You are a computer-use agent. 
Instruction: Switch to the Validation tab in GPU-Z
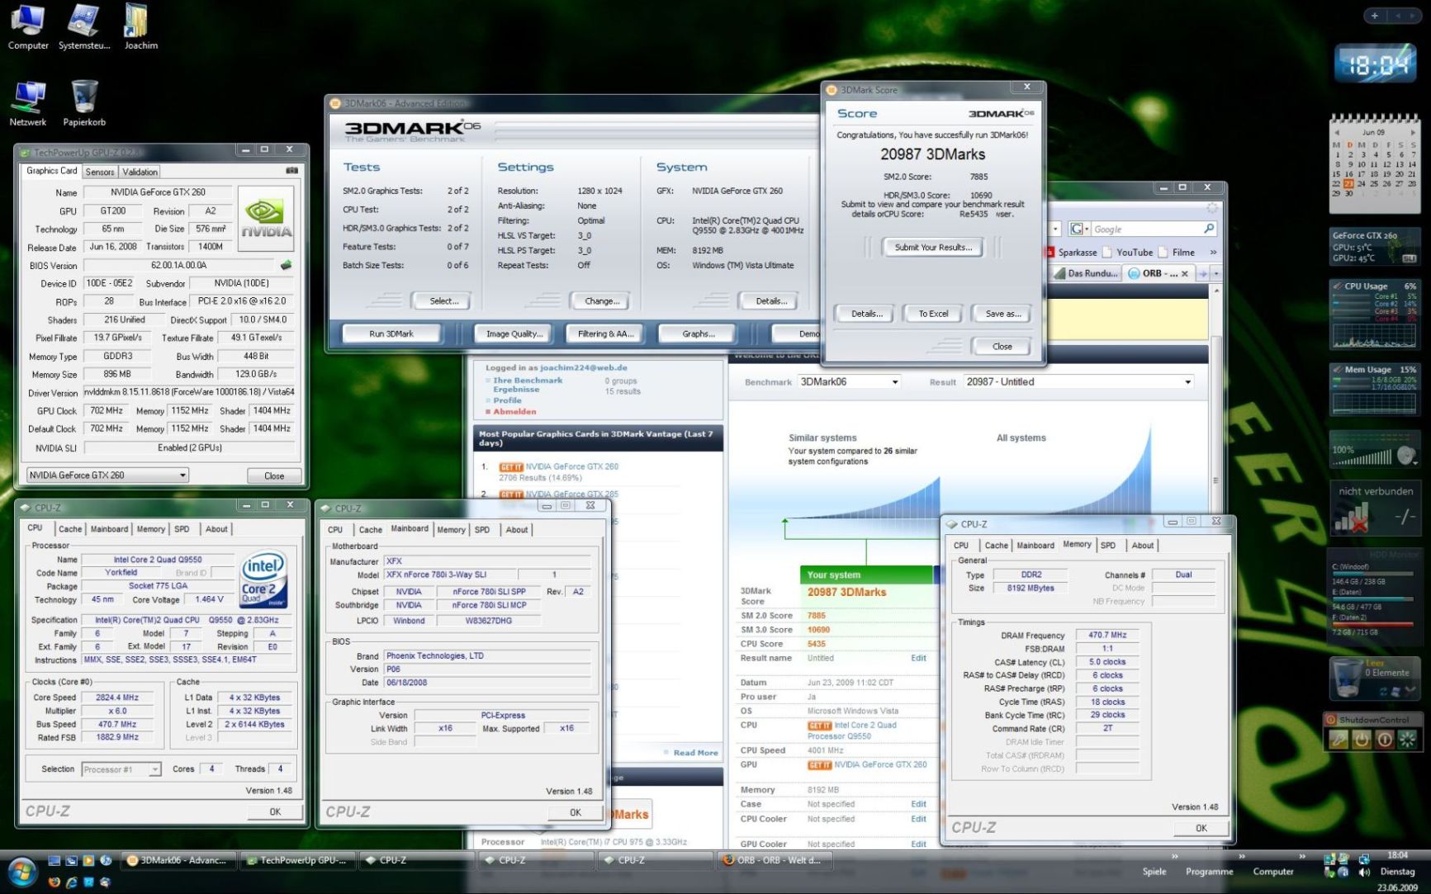[140, 172]
